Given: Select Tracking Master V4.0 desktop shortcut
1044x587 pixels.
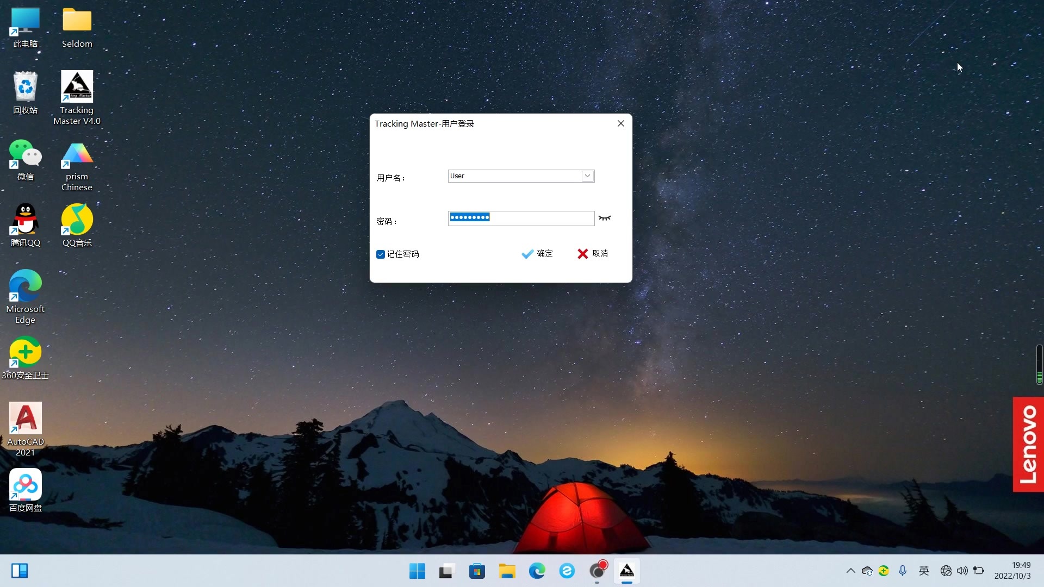Looking at the screenshot, I should tap(77, 98).
